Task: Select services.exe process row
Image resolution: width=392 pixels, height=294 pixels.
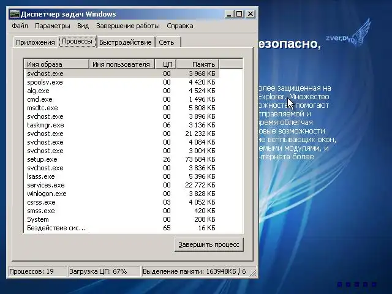Action: (123, 185)
